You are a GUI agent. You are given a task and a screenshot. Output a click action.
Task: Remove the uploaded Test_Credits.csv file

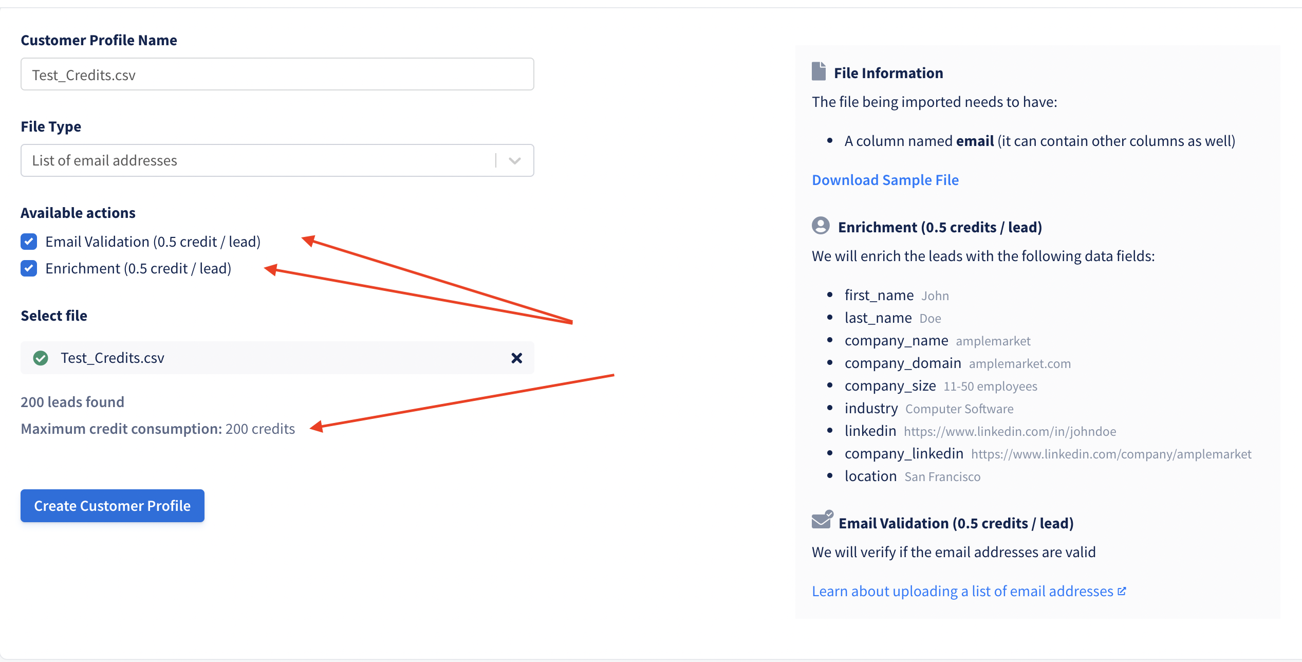pos(516,358)
